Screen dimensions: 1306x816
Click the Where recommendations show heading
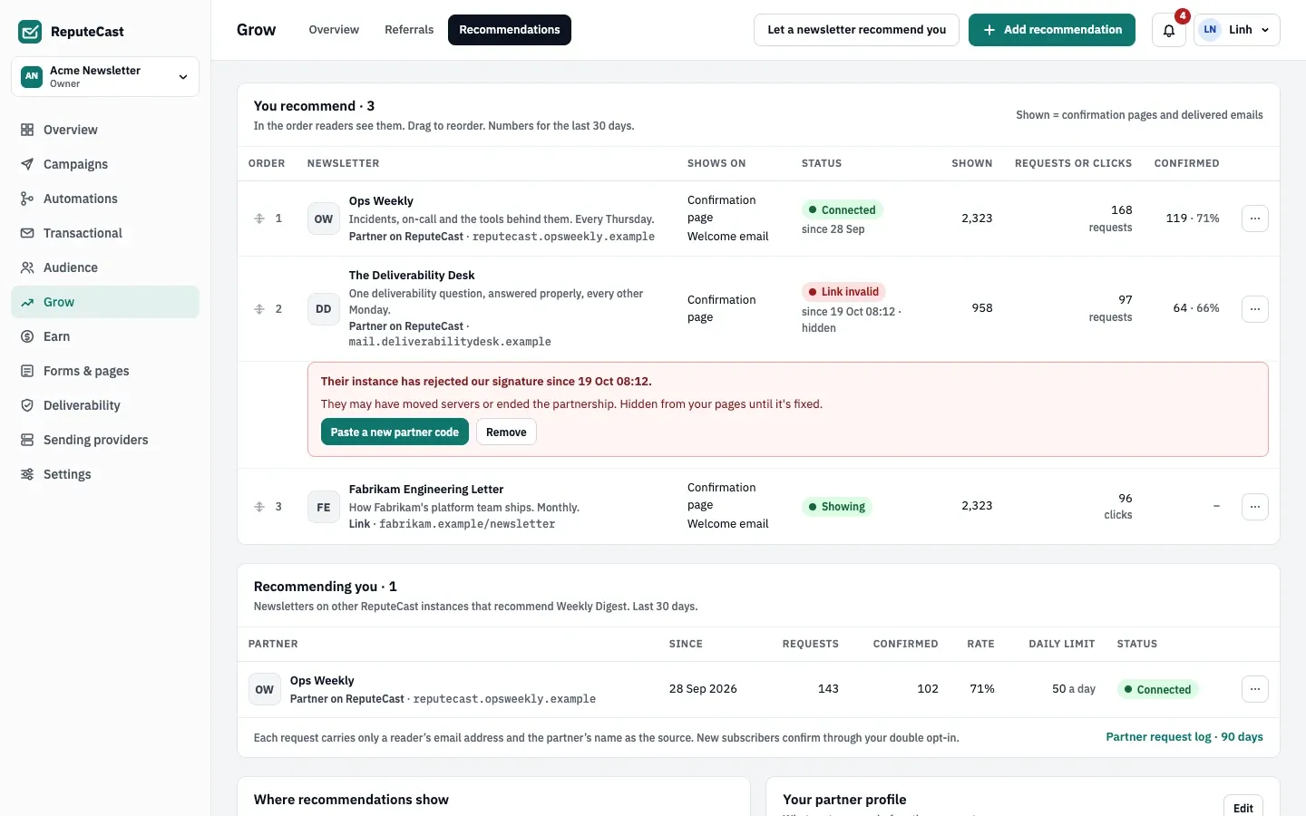click(x=351, y=800)
